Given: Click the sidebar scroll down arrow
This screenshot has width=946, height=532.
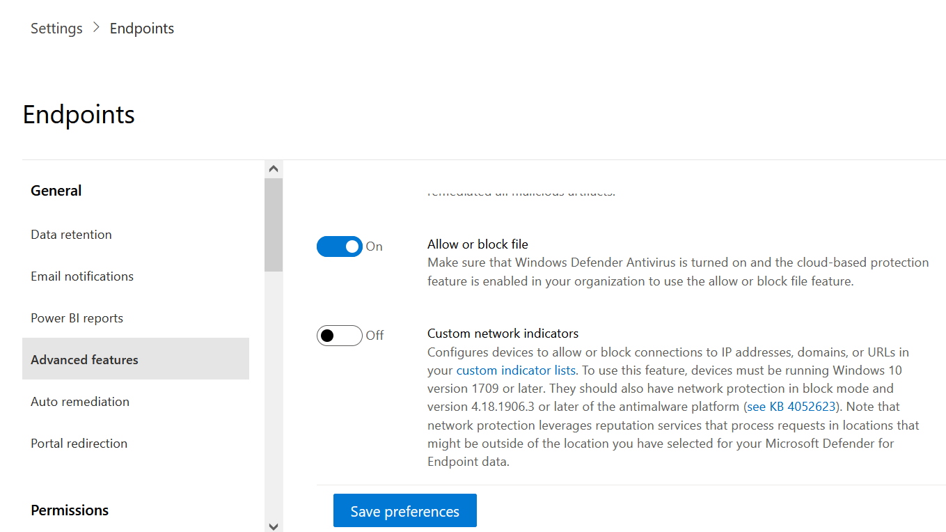Looking at the screenshot, I should (274, 526).
